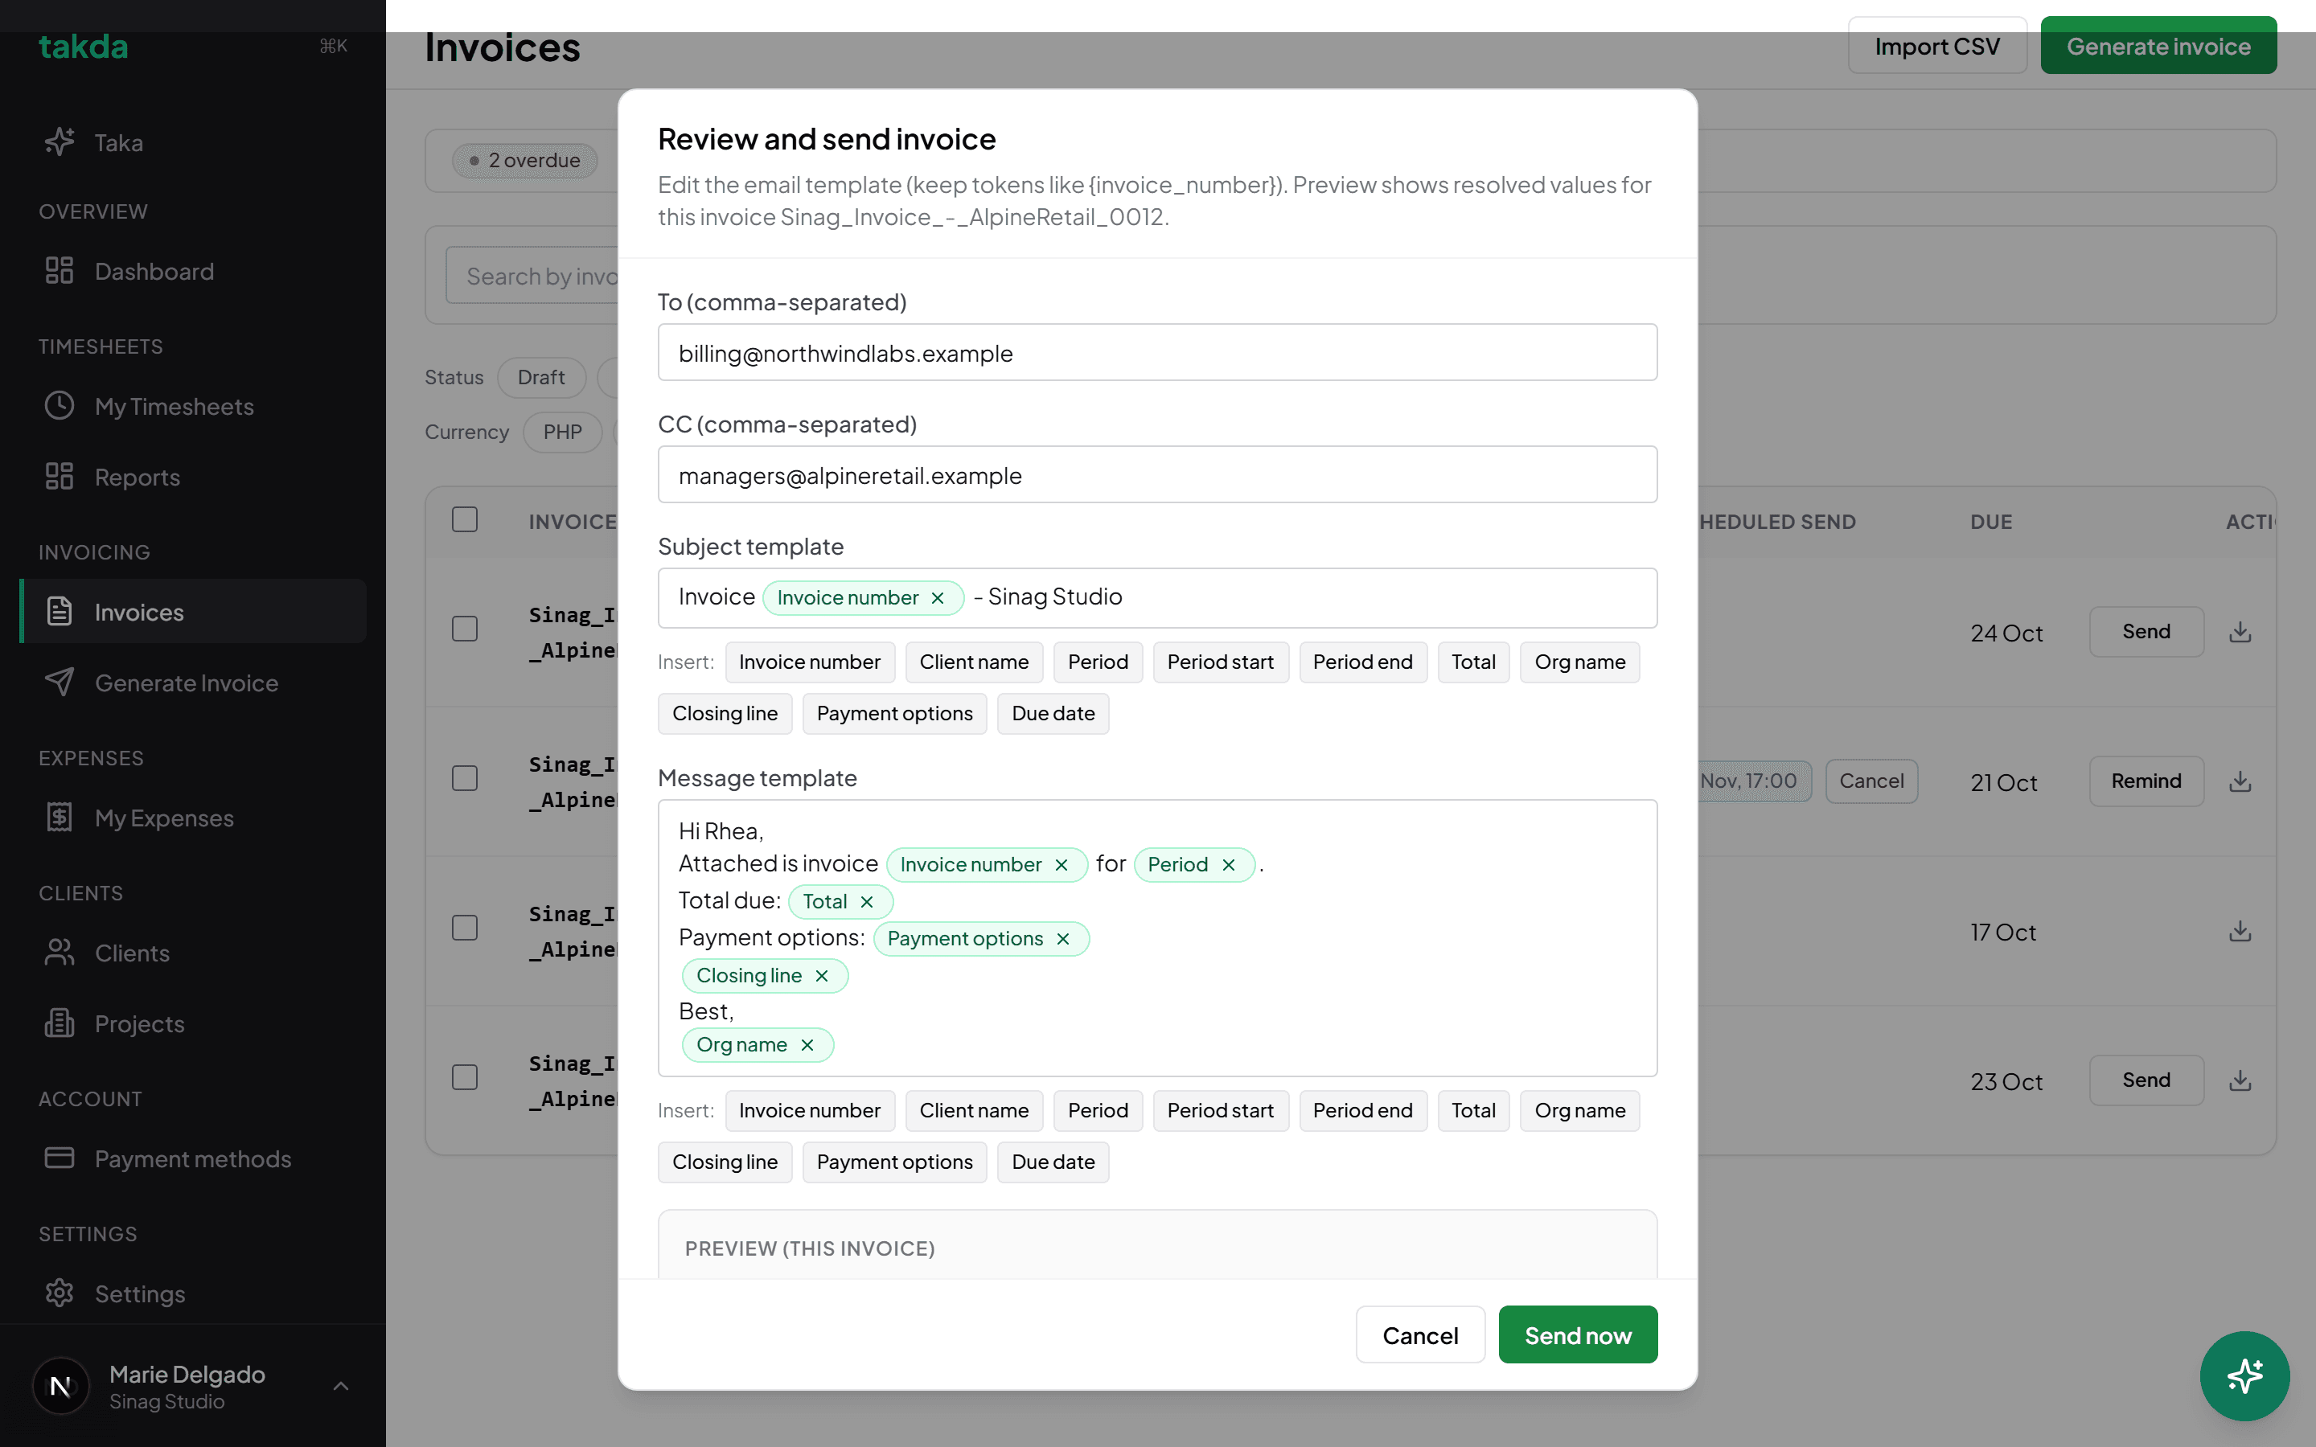Click the Taka sparkle icon in sidebar
The image size is (2316, 1447).
(60, 142)
